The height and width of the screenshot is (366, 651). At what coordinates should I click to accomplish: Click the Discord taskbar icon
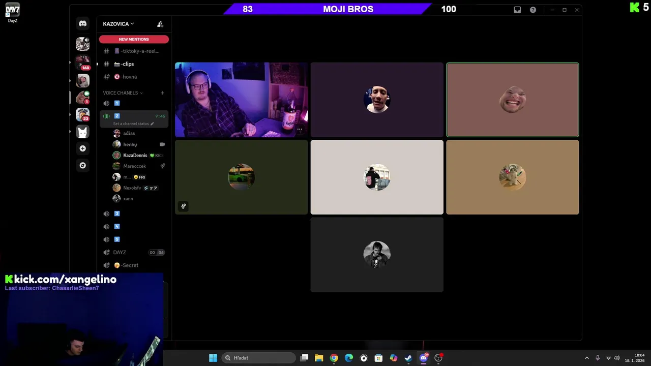pos(423,358)
